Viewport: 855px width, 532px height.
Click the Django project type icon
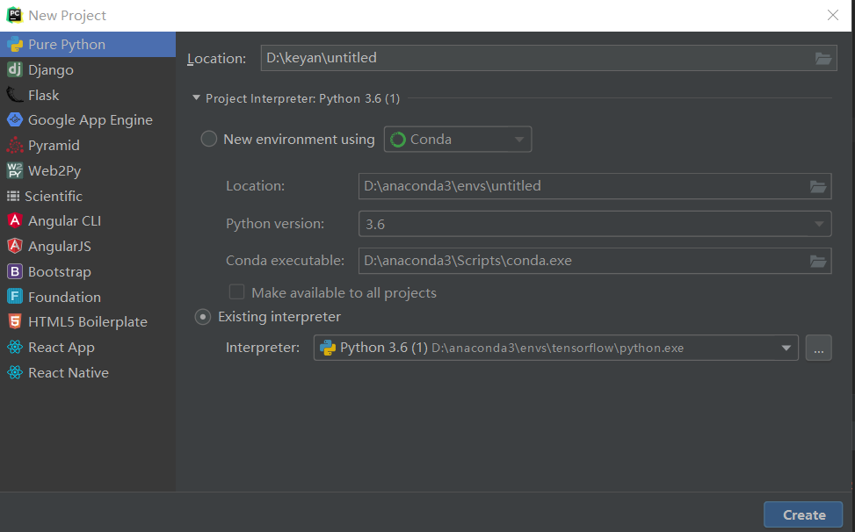(x=14, y=70)
